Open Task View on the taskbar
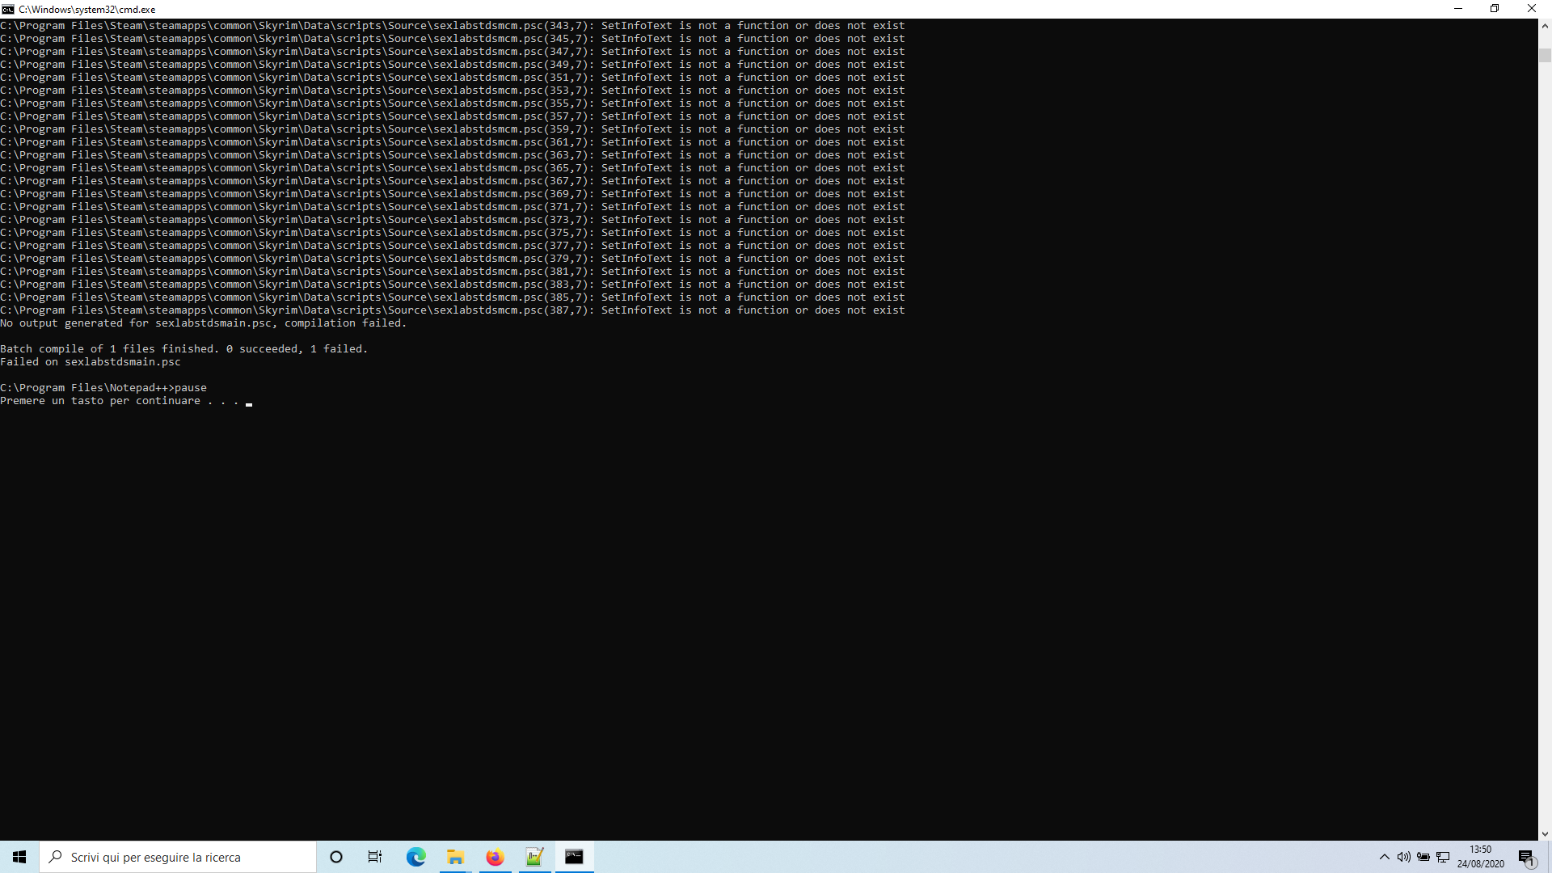Image resolution: width=1552 pixels, height=873 pixels. [375, 857]
